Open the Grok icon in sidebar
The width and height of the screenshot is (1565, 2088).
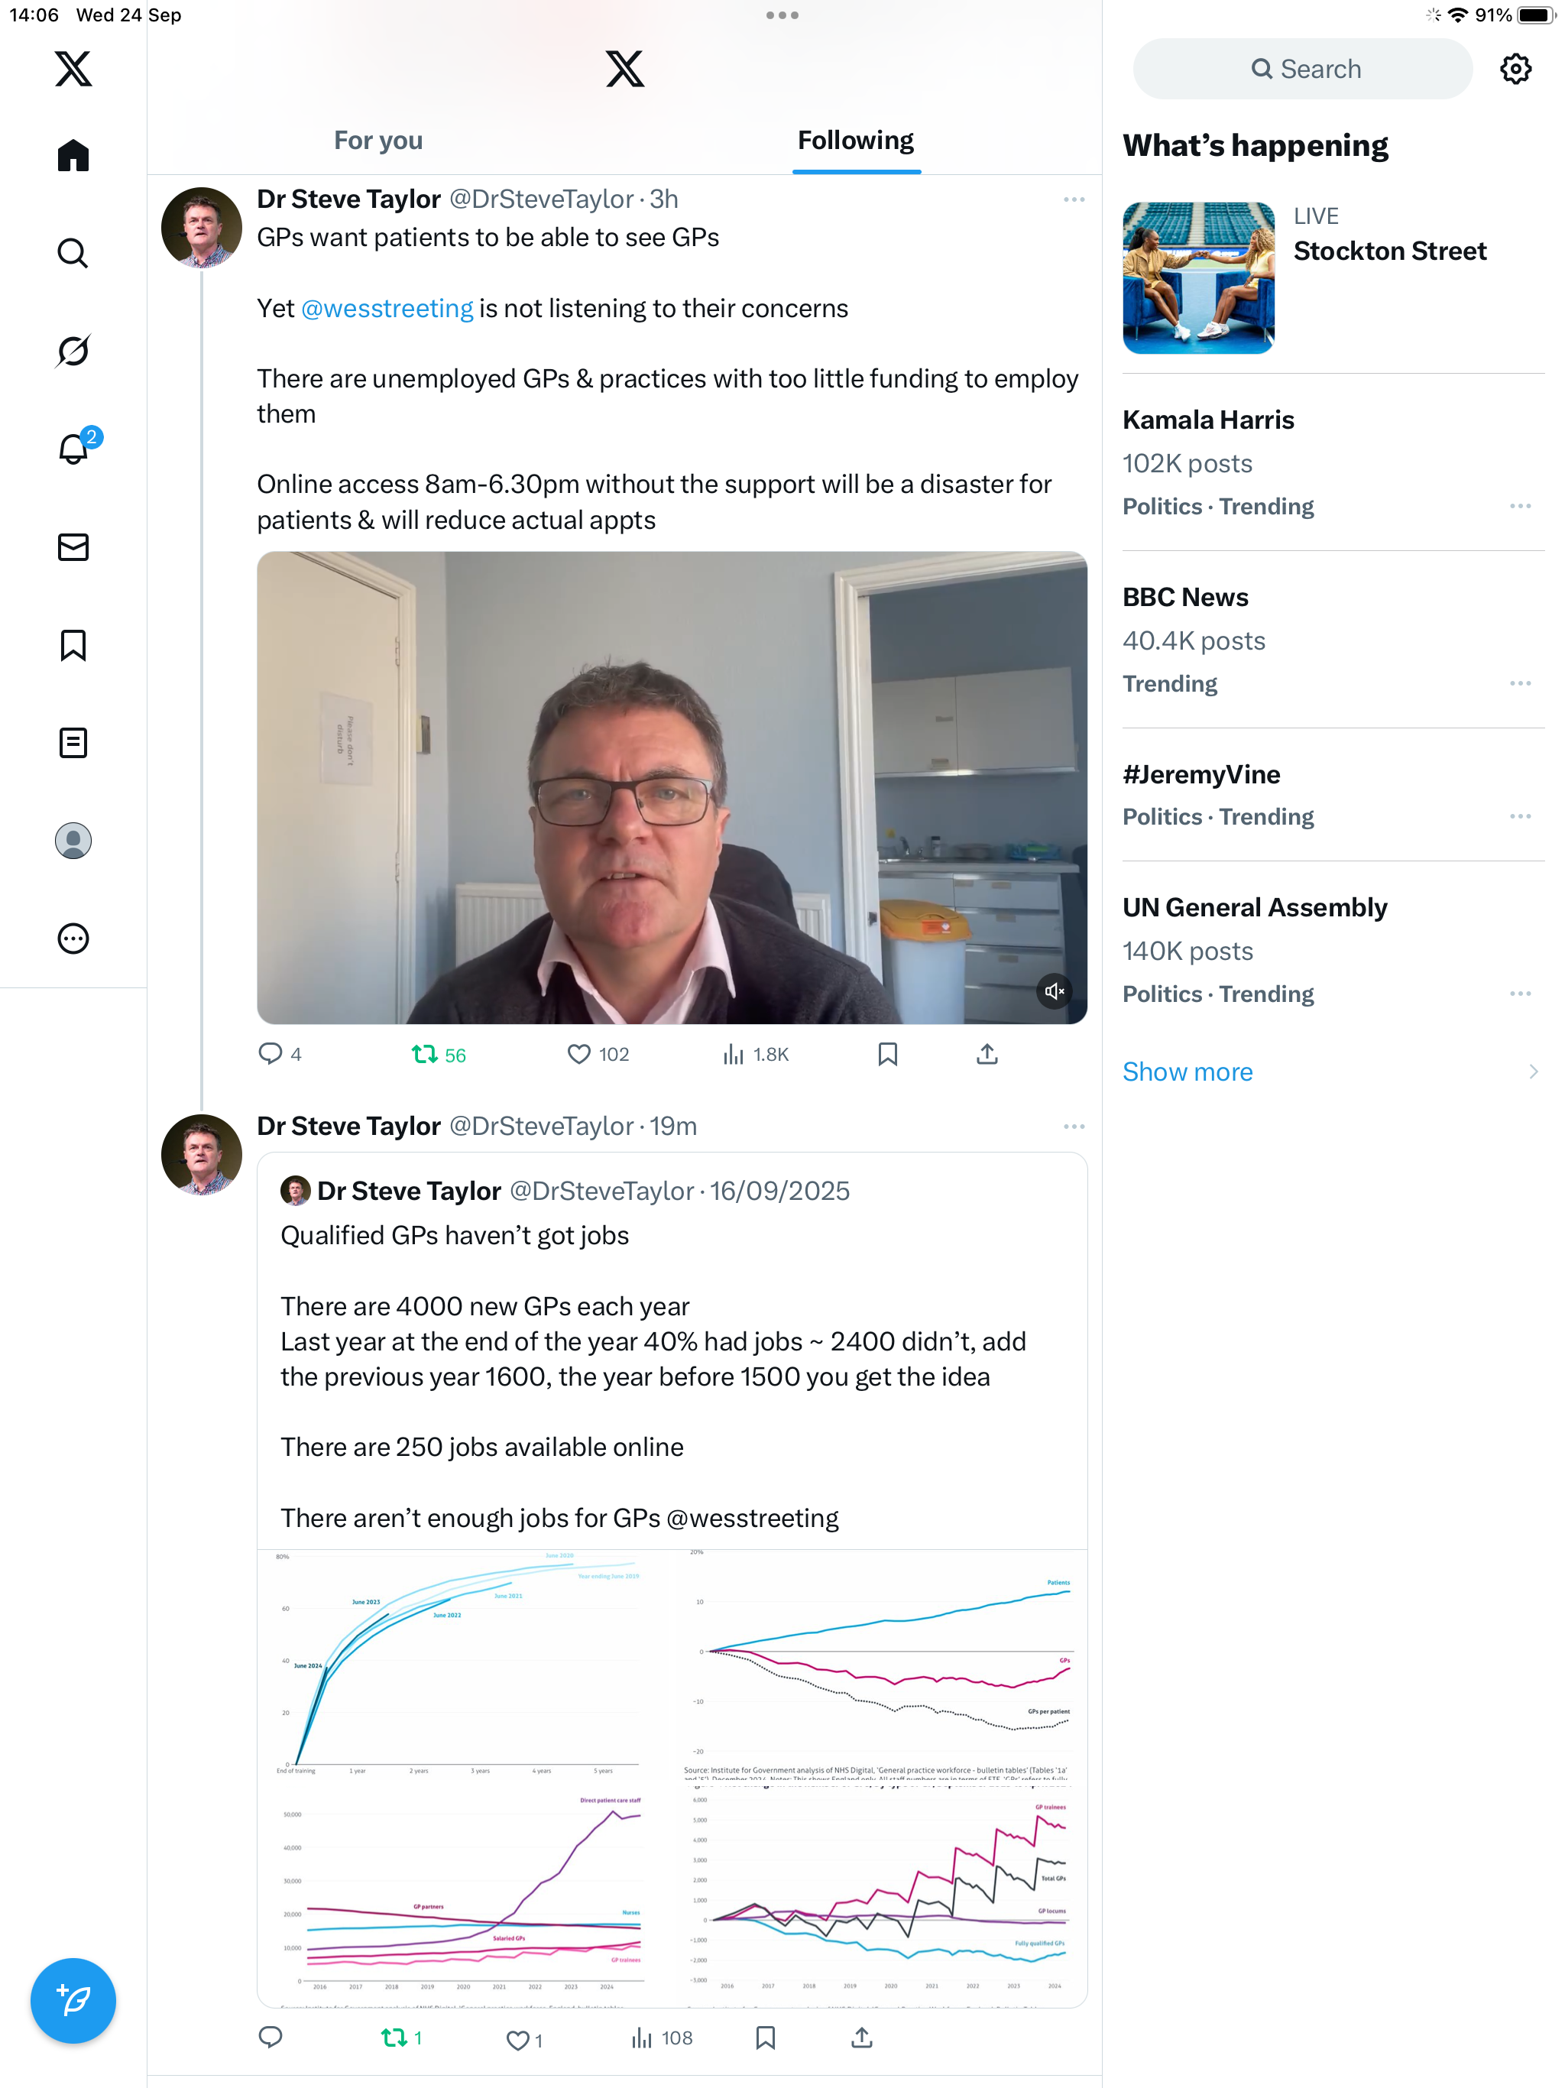(73, 351)
